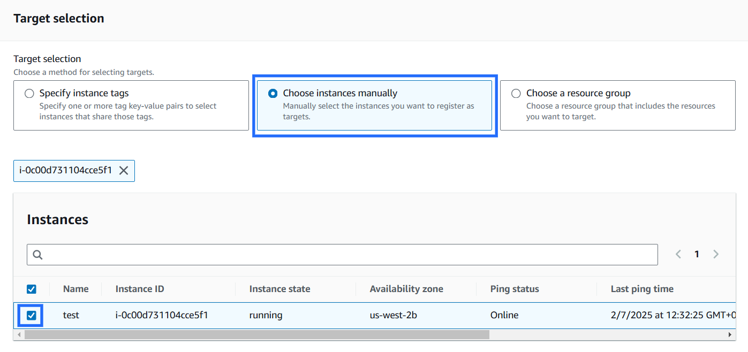Select the Choose instances manually radio button

click(x=273, y=94)
